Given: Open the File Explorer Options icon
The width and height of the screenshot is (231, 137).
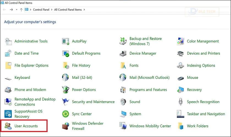Looking at the screenshot, I should tap(8, 65).
